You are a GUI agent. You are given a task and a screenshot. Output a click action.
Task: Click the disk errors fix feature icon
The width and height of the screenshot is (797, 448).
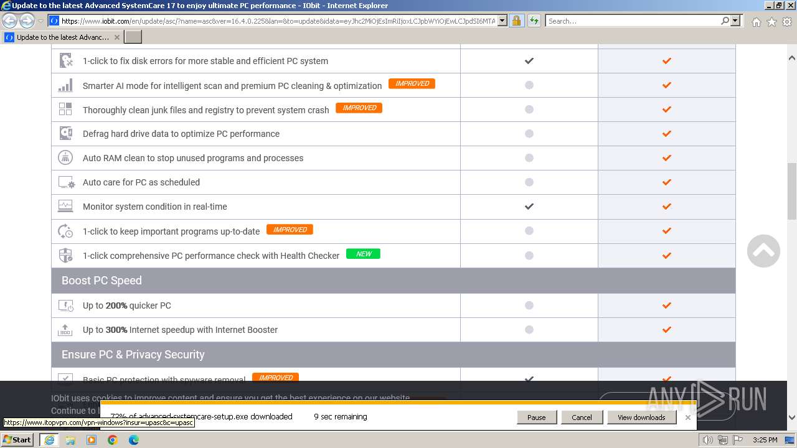pos(65,60)
